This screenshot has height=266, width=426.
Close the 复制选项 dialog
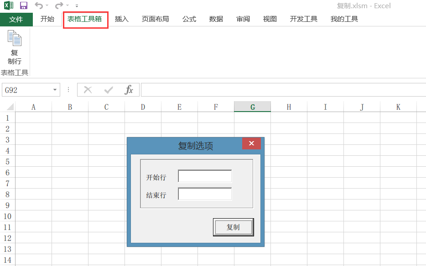pos(251,143)
